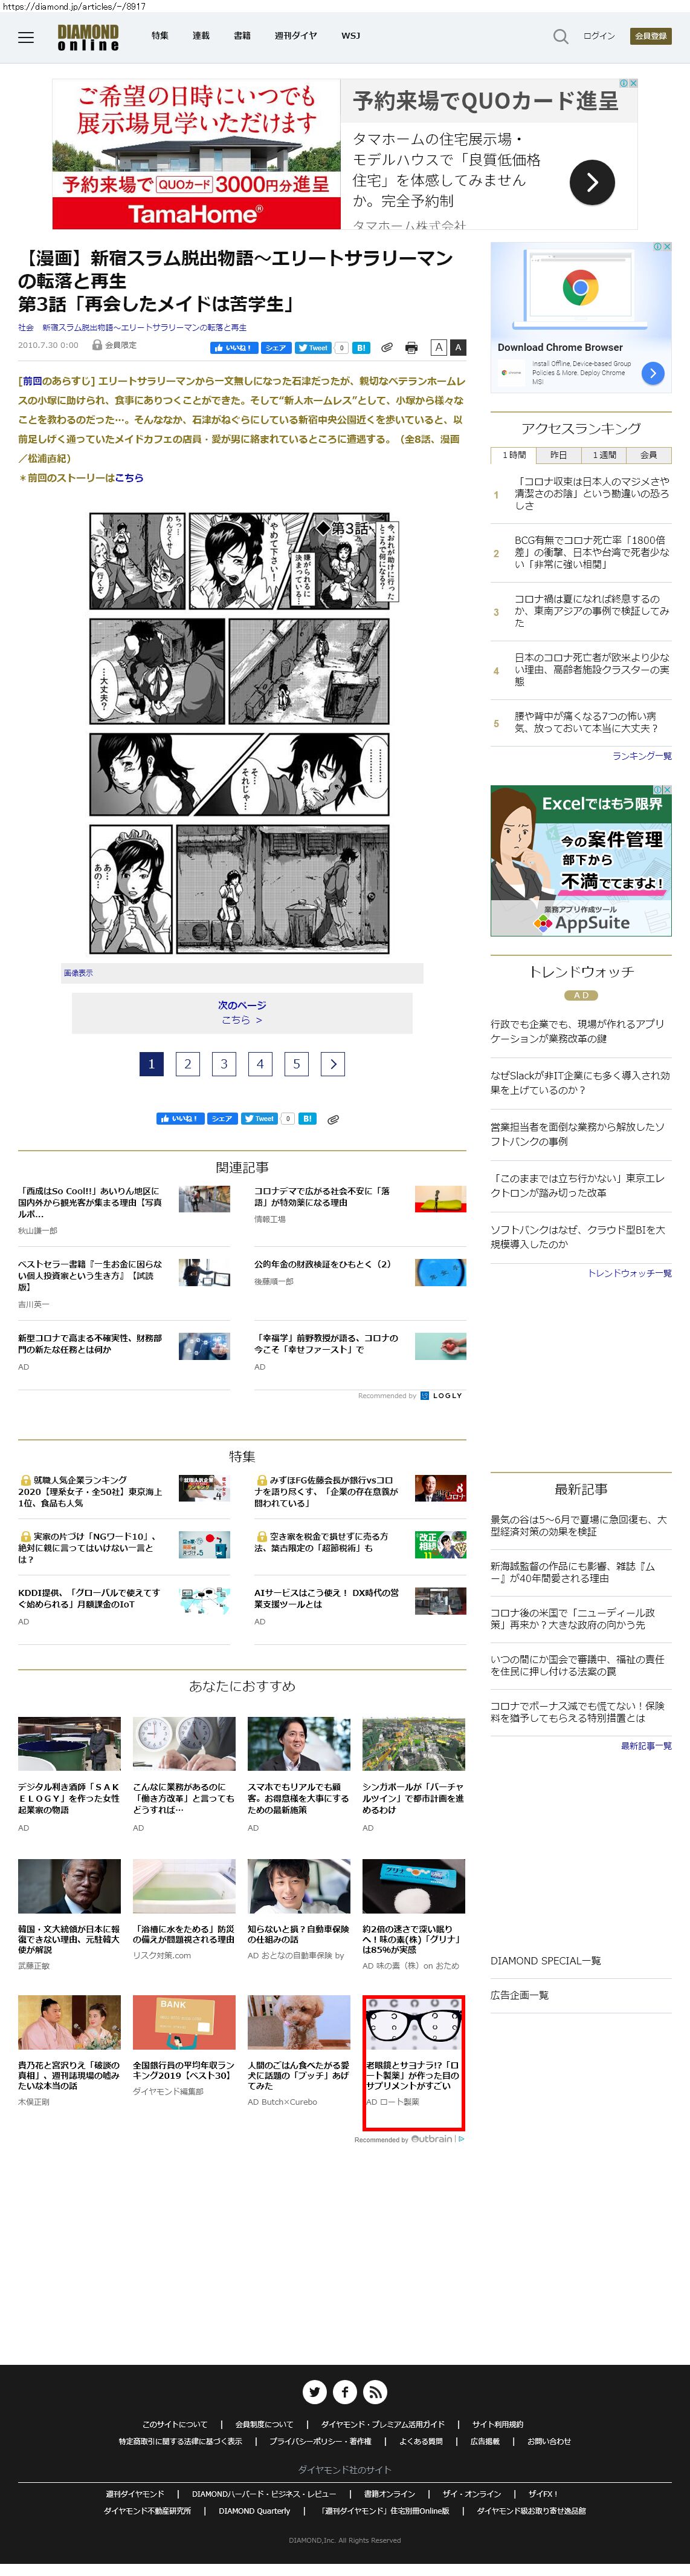Click the Chrome ad blue arrow button
Screen dimensions: 690x2576
tap(652, 373)
